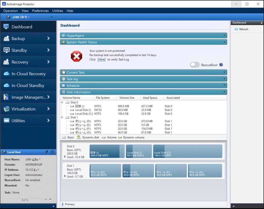Click the System Health Status bell icon

[x=63, y=42]
